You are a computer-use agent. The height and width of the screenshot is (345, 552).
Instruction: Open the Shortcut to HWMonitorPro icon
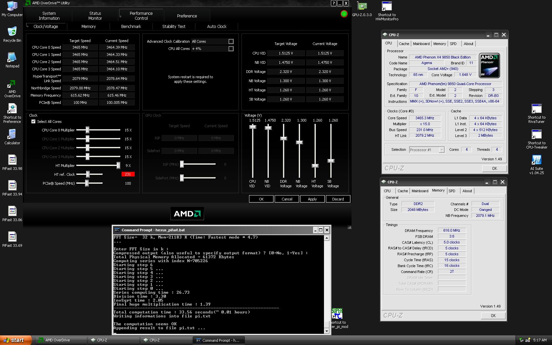tap(387, 11)
